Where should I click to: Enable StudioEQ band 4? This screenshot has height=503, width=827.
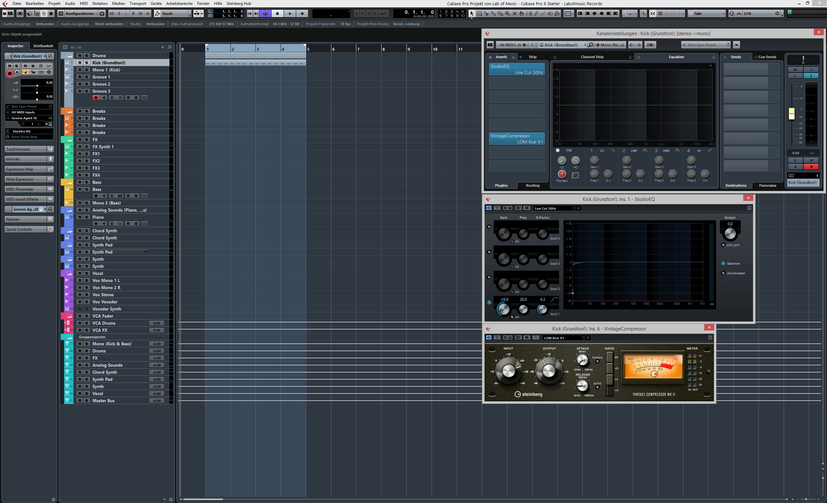pos(489,227)
